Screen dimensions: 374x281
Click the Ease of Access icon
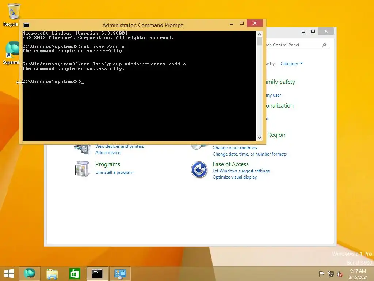click(199, 170)
